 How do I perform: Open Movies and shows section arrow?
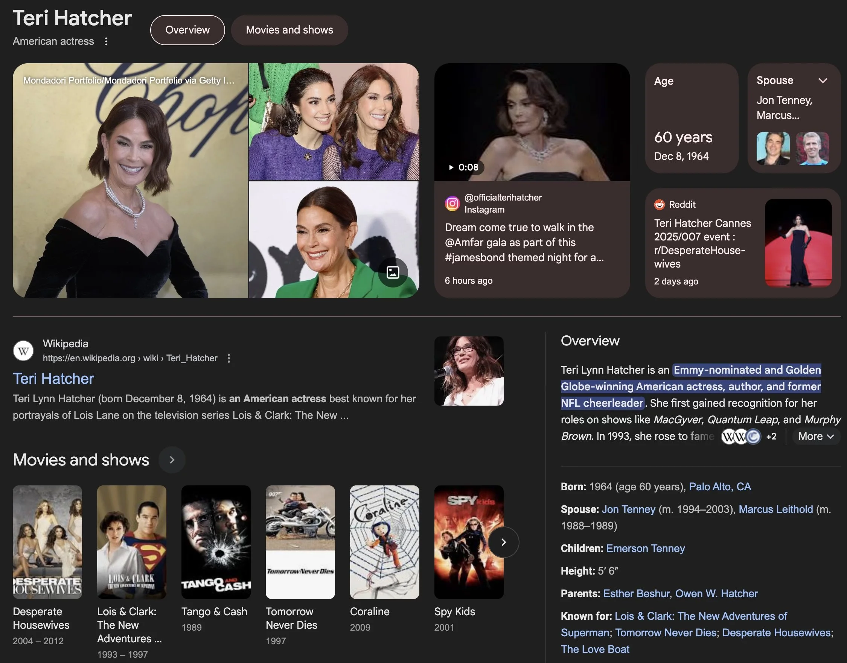pos(172,459)
